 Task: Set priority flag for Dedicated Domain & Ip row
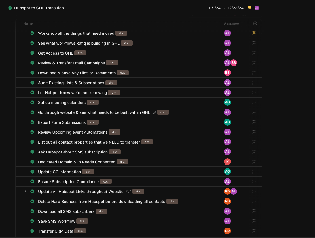(x=254, y=162)
